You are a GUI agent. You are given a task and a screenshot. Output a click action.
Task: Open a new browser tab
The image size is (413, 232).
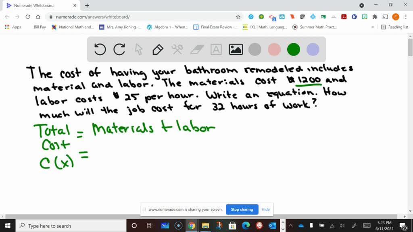(x=87, y=6)
